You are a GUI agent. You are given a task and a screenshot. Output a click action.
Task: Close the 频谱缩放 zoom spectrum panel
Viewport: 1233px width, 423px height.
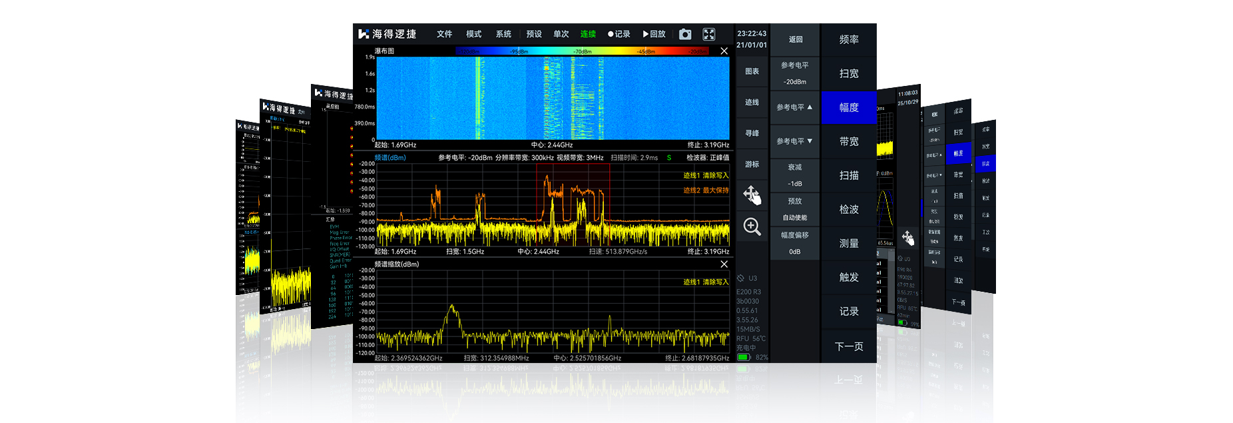[724, 264]
